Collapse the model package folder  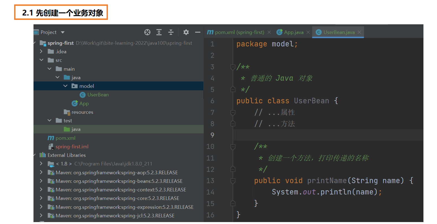pyautogui.click(x=66, y=86)
